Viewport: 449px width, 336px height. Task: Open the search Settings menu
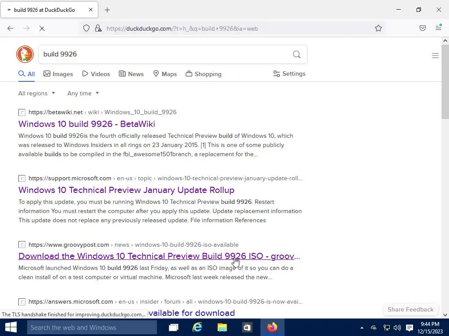point(289,73)
